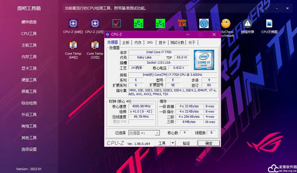Screen dimensions: 297x173
Task: Click the 14 纳米 process value
Action: (137, 68)
